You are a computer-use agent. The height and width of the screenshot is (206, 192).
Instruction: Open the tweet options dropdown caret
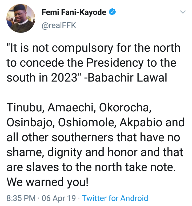183,12
